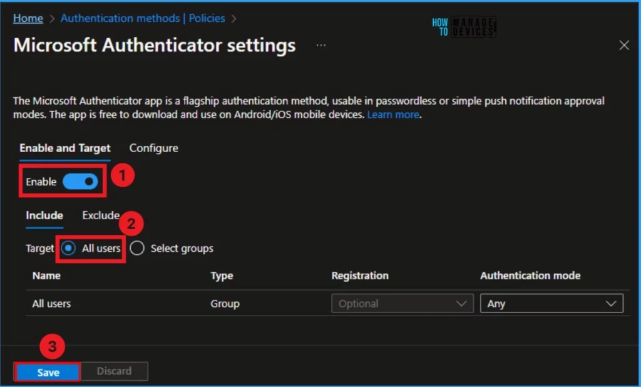Screen dimensions: 641x387
Task: Open the more options ellipsis menu
Action: [x=321, y=46]
